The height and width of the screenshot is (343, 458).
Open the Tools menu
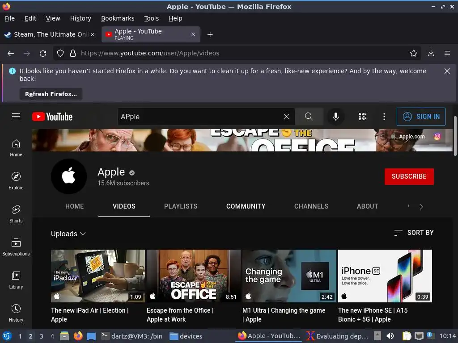point(151,18)
